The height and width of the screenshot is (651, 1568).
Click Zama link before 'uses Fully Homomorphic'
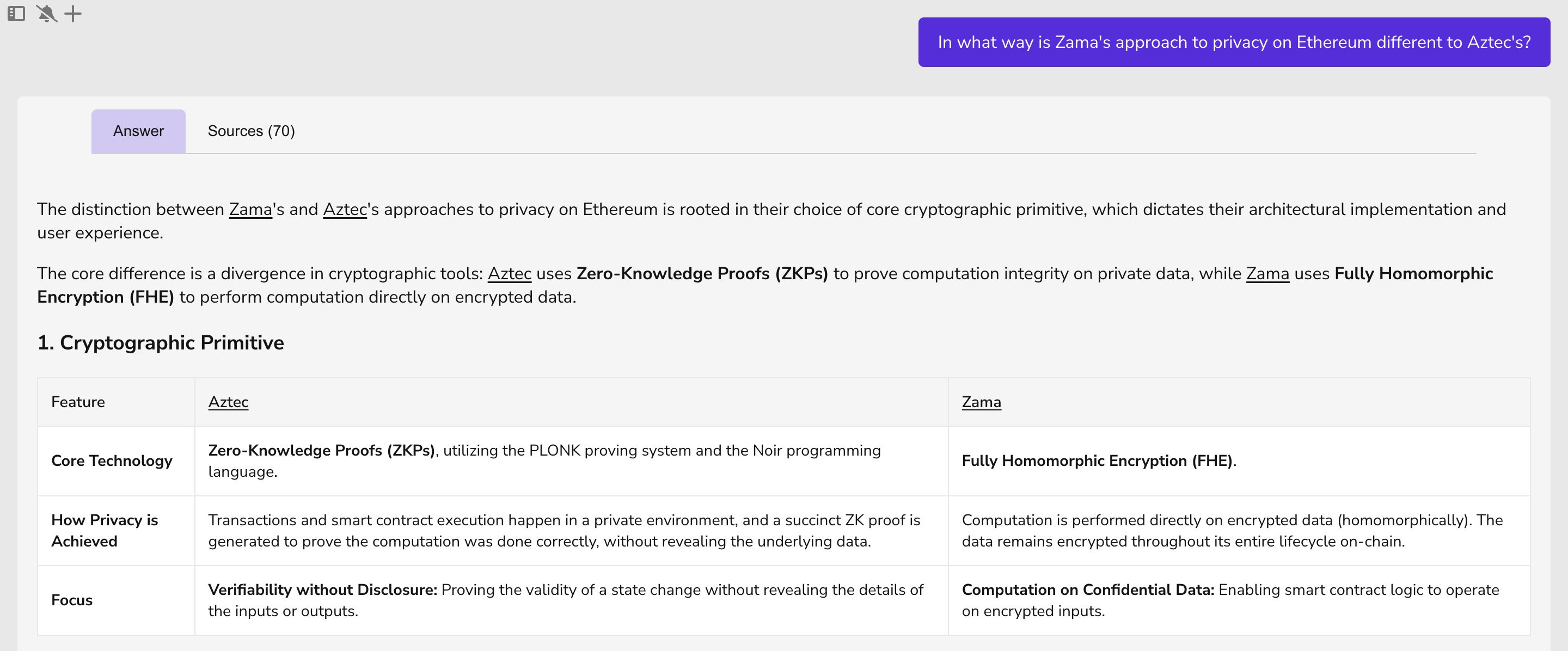[1267, 274]
